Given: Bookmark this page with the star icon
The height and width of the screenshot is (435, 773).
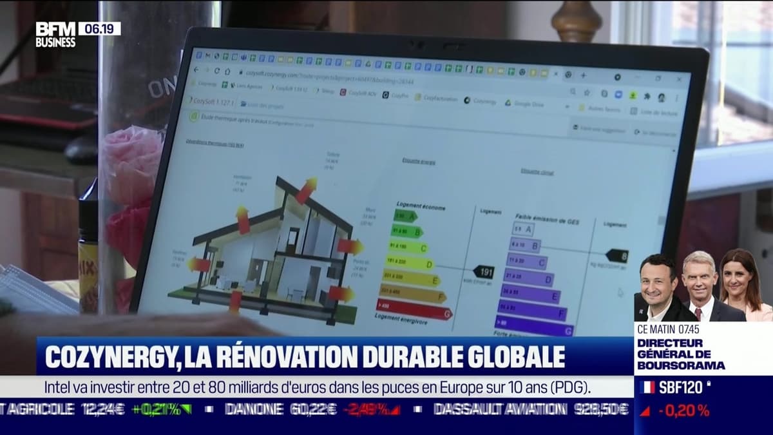Looking at the screenshot, I should [586, 93].
